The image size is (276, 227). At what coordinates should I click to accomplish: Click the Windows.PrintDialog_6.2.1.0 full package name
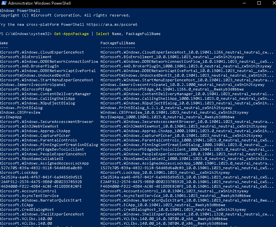tap(166, 108)
